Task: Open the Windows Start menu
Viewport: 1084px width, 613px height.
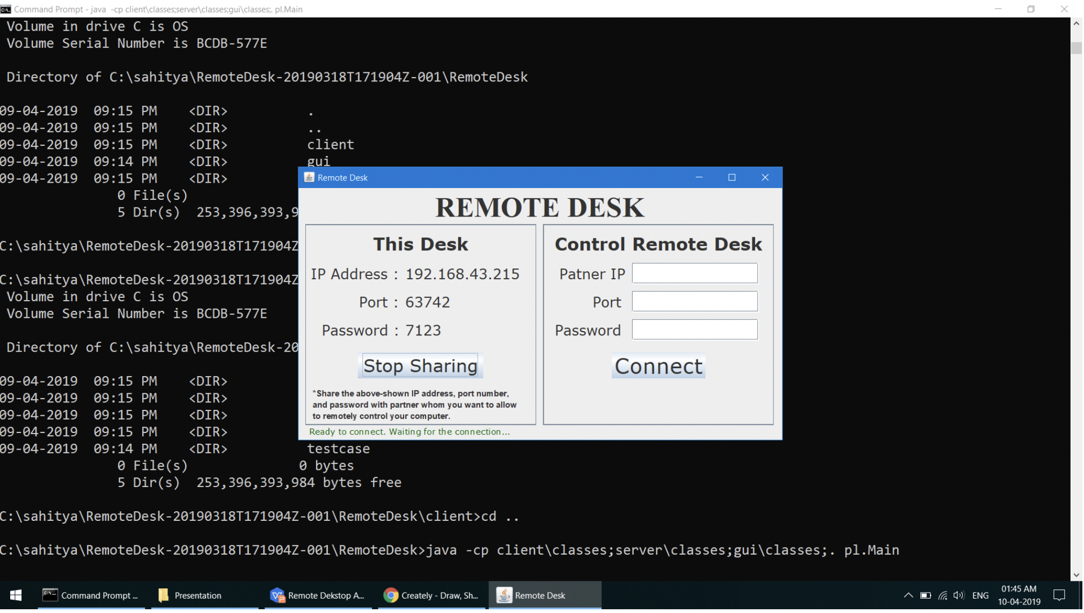Action: [x=15, y=595]
